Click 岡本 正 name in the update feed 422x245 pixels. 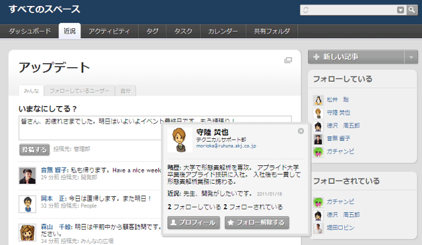click(53, 198)
